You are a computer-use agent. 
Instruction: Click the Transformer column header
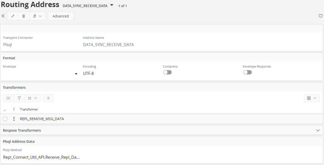tap(29, 109)
